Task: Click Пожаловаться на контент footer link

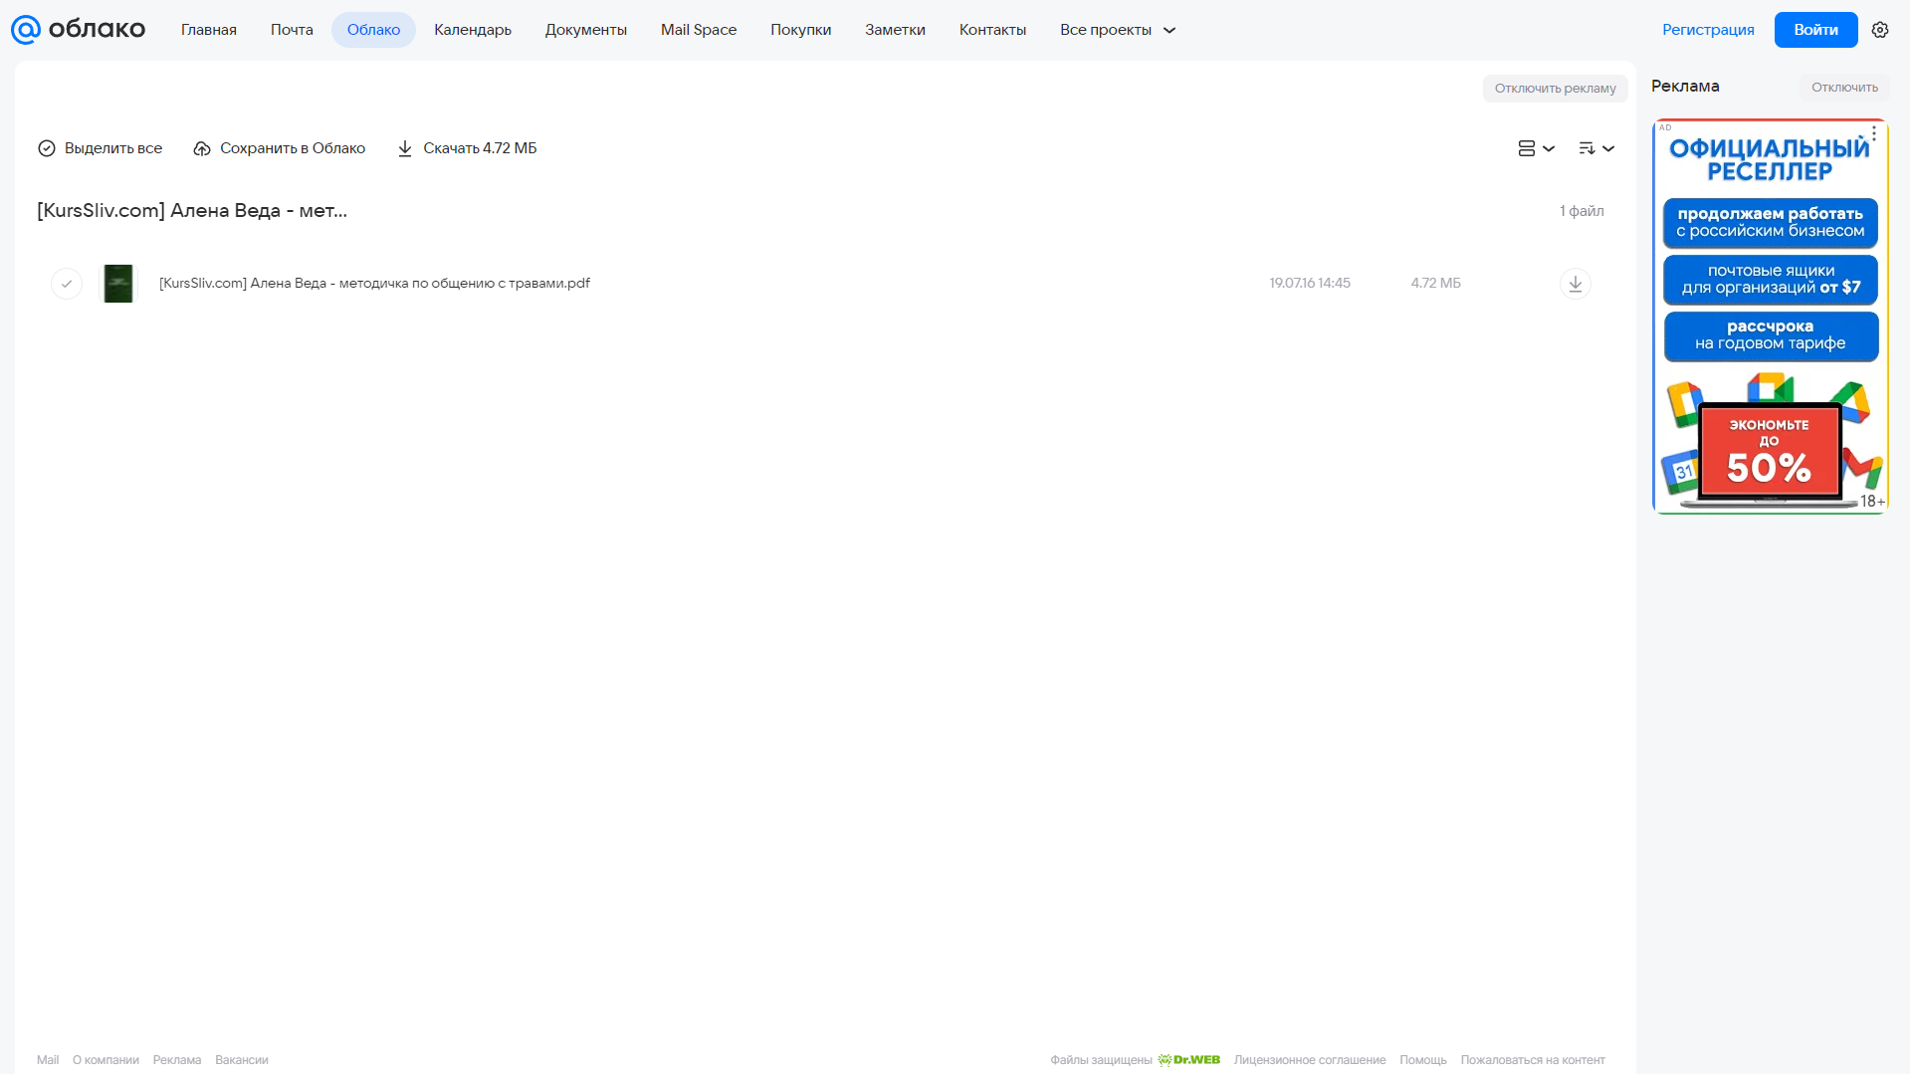Action: point(1533,1060)
